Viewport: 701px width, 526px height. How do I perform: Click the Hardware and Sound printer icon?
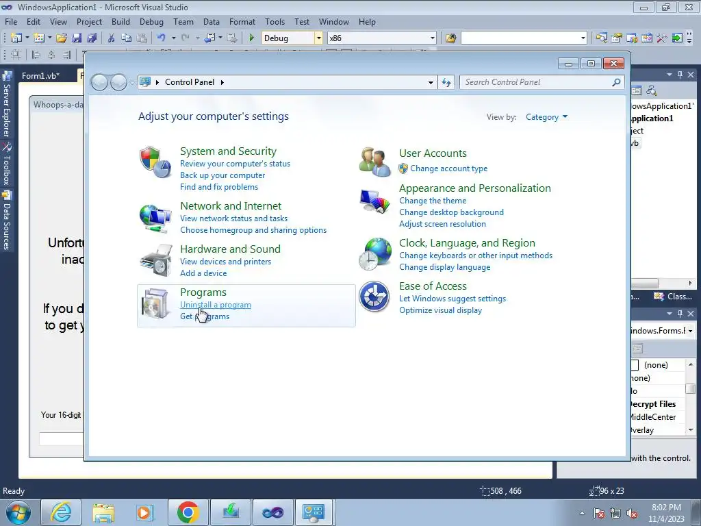point(155,260)
